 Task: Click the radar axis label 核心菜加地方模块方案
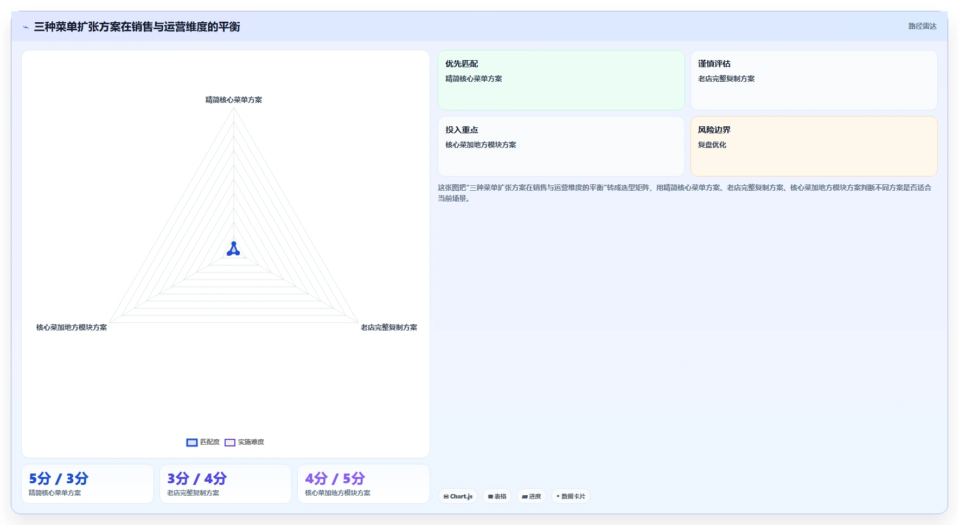coord(72,327)
